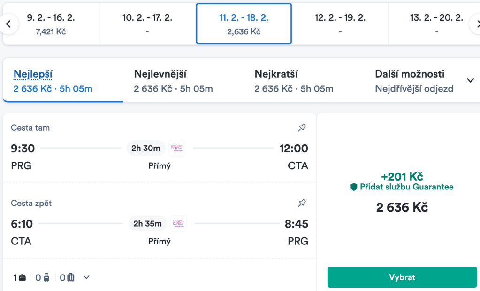Choose the 9. 2. - 16. 2. date range
480x291 pixels.
click(x=51, y=24)
